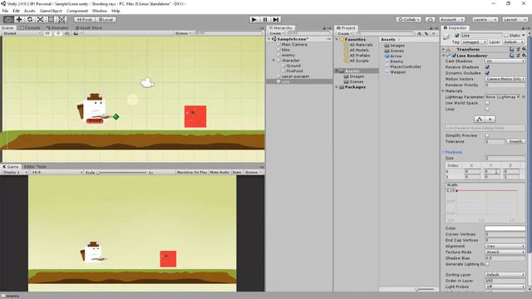The image size is (532, 299).
Task: Click the Game view Scale slider
Action: tap(122, 173)
